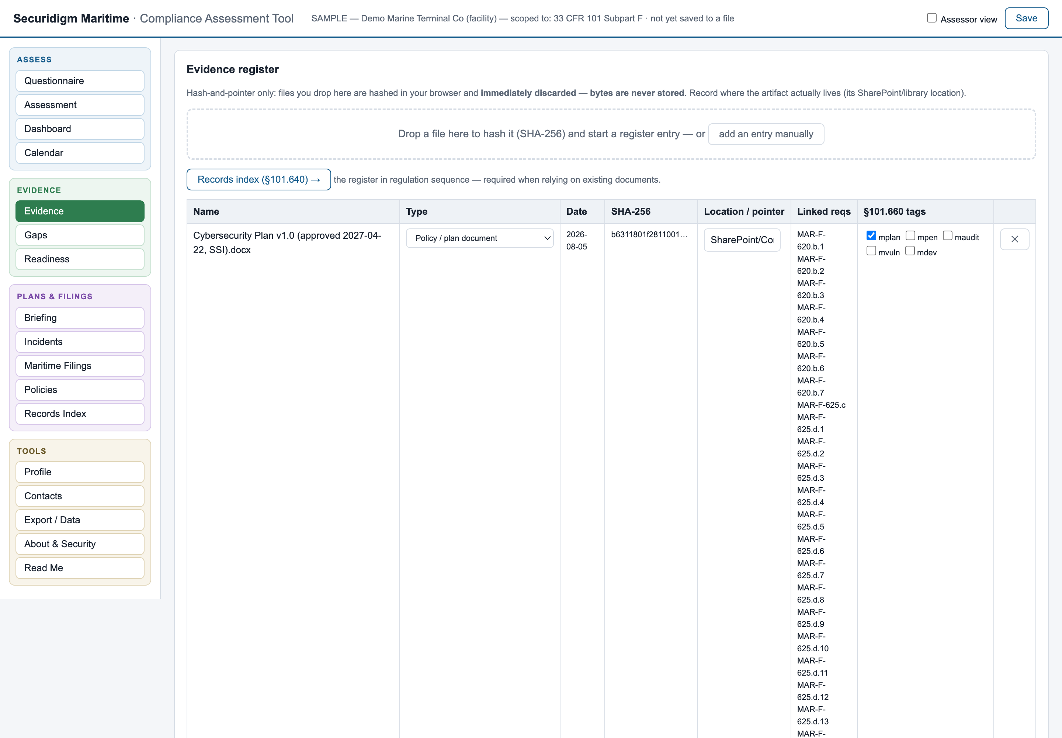Open the Profile tool
The height and width of the screenshot is (738, 1062).
pyautogui.click(x=80, y=473)
